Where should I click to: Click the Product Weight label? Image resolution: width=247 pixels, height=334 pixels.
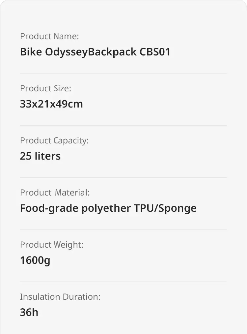click(52, 245)
